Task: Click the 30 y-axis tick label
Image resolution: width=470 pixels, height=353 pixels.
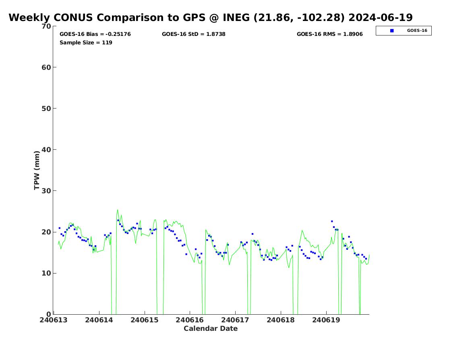Action: pyautogui.click(x=46, y=190)
